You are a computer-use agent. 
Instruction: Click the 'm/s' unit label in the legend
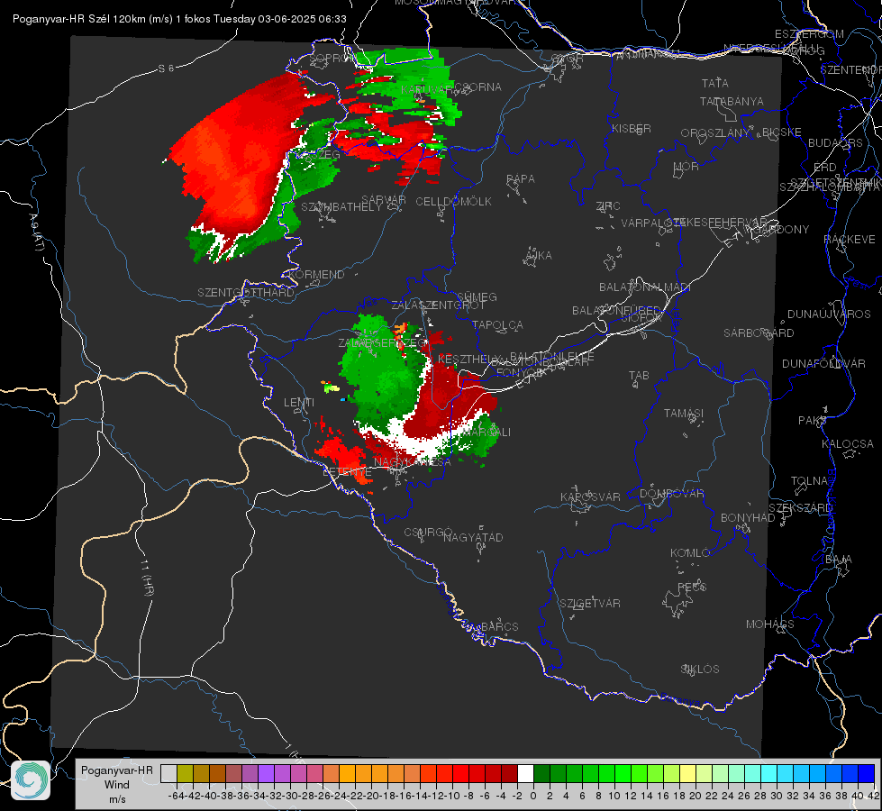117,799
